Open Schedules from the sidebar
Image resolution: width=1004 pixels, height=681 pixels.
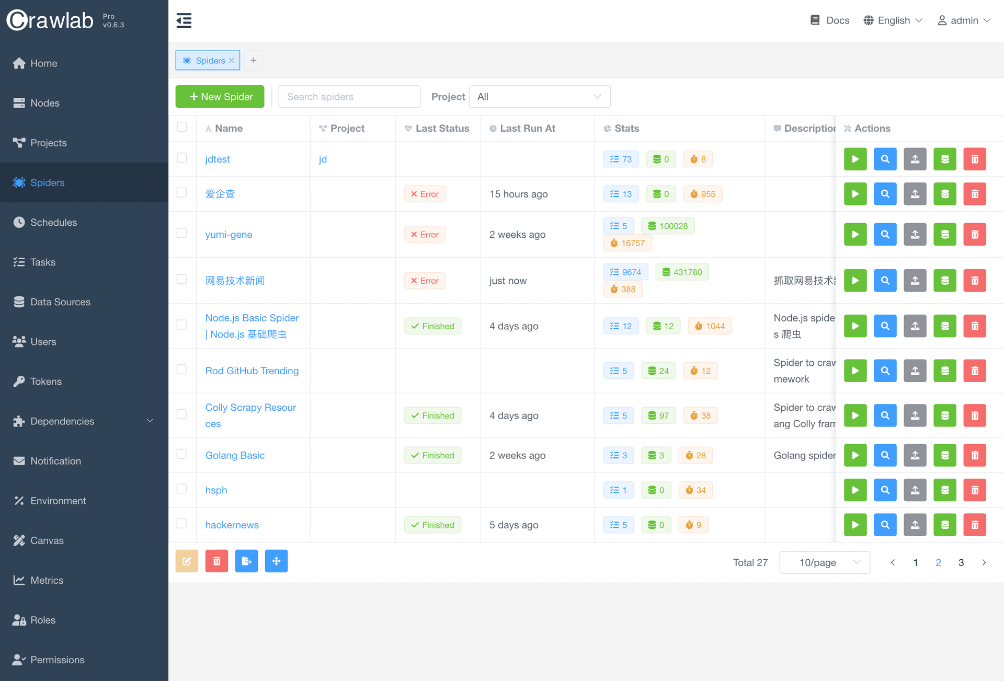click(53, 222)
